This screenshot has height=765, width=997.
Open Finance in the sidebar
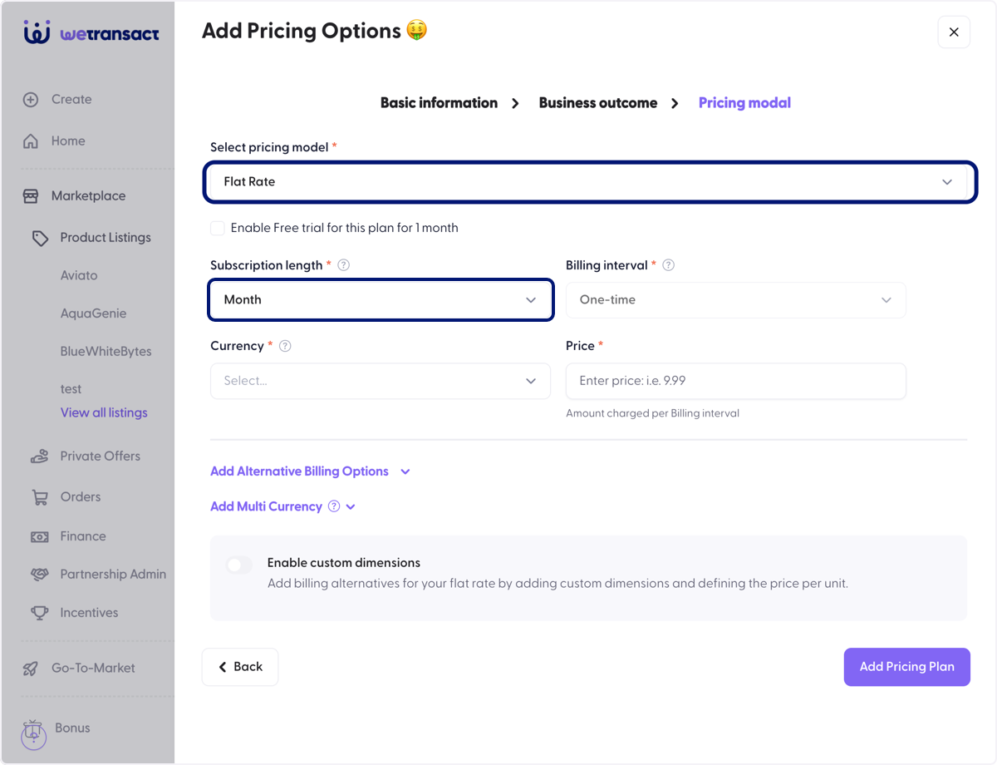coord(83,537)
